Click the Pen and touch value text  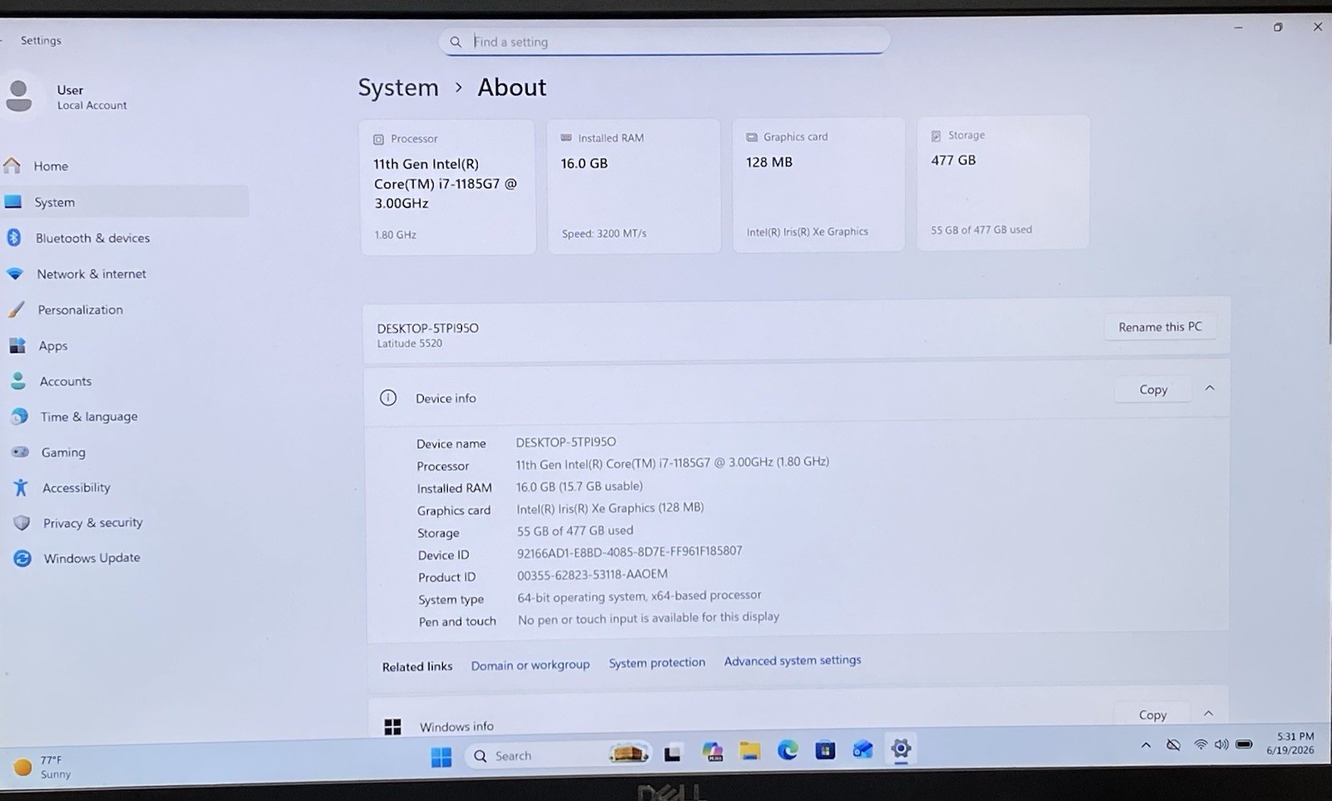tap(649, 618)
